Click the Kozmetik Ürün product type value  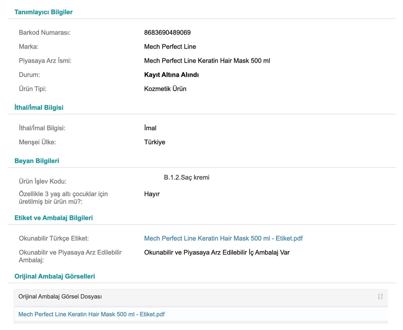[165, 89]
